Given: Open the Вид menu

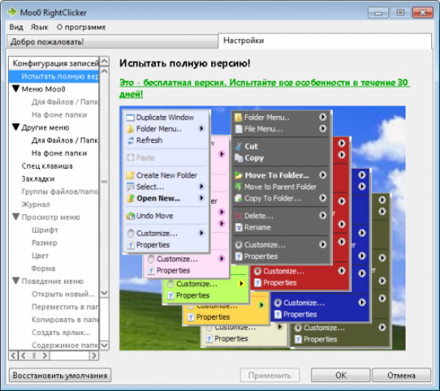Looking at the screenshot, I should click(x=16, y=27).
